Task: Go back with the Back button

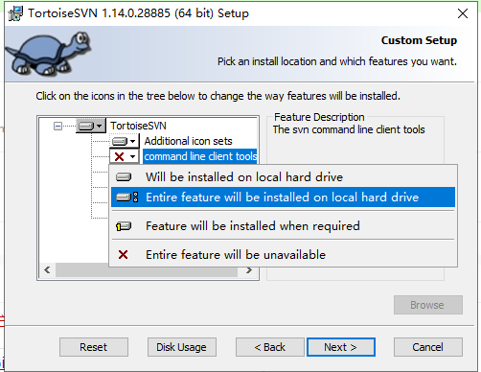Action: point(270,347)
